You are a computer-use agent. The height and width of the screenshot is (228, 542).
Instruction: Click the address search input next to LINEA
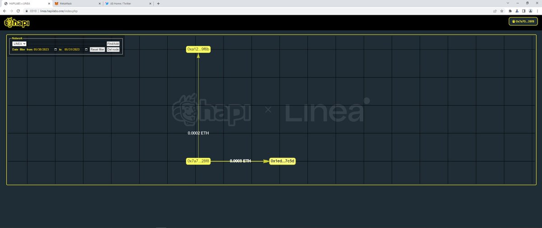coord(66,44)
